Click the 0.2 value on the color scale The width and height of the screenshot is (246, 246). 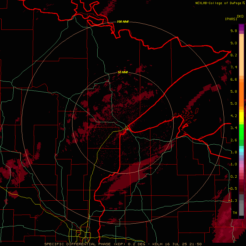click(234, 177)
